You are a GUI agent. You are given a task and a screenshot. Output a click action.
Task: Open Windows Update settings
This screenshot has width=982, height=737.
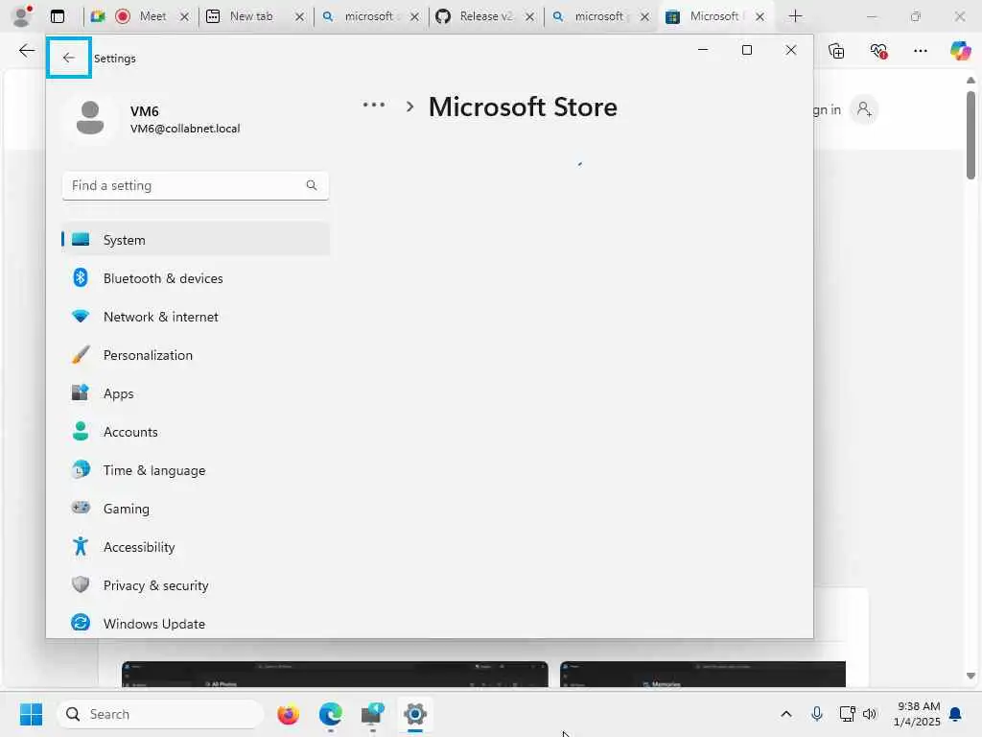196,624
